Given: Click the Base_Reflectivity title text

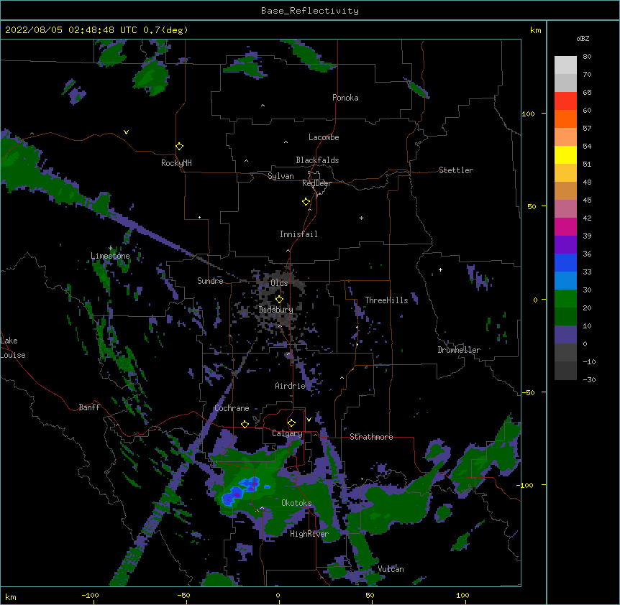Looking at the screenshot, I should tap(309, 11).
